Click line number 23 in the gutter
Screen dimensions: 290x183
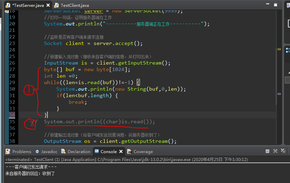point(12,44)
